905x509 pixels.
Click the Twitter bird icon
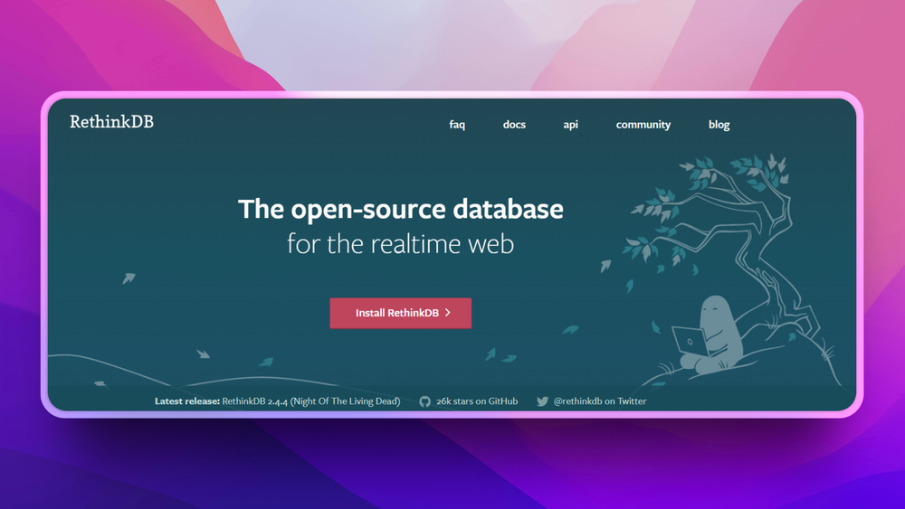pyautogui.click(x=542, y=401)
